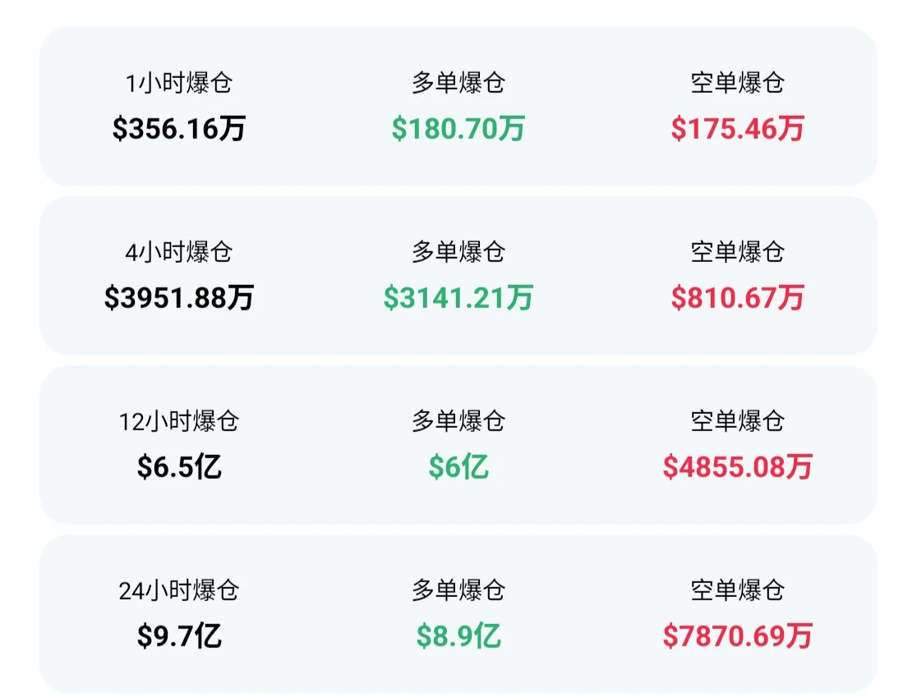Click 空单爆仓 label in 12-hour card
Viewport: 917px width, 698px height.
(x=737, y=421)
